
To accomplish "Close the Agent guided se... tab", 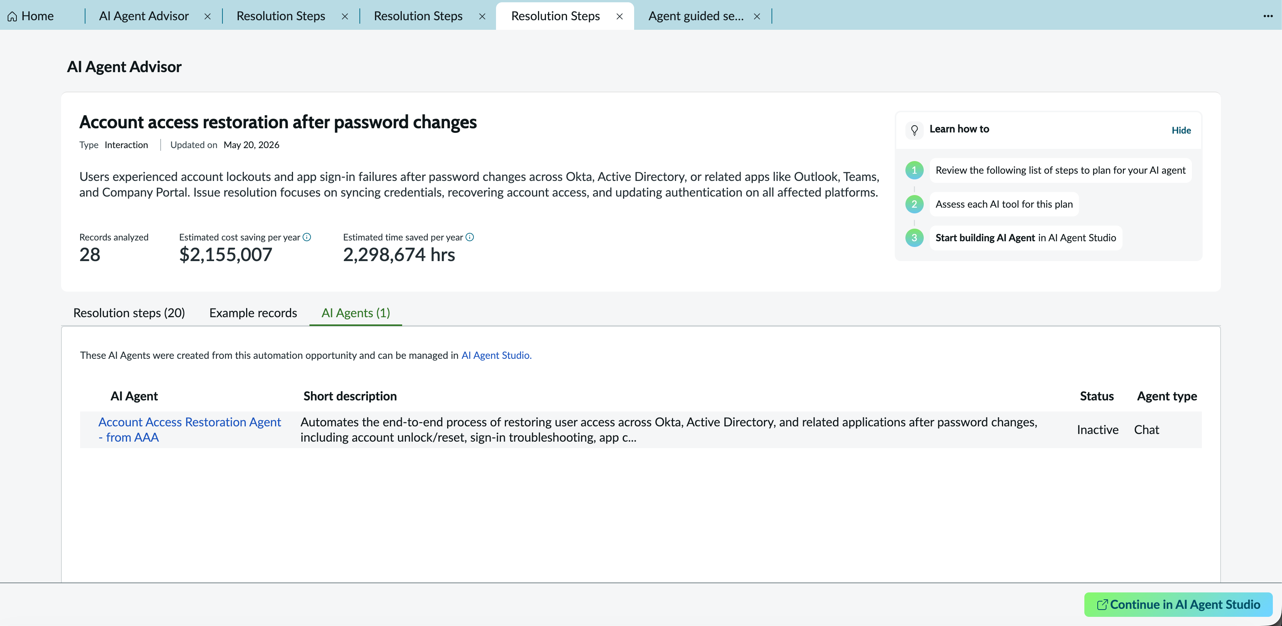I will pos(757,16).
